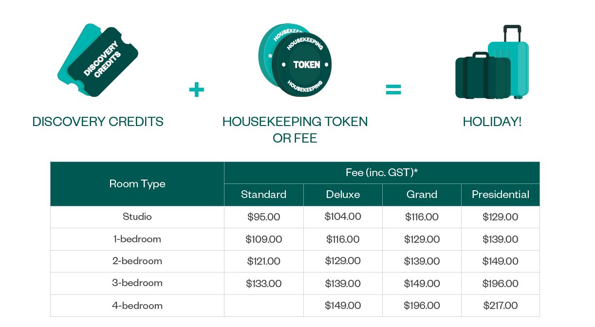
Task: Click the Grand column header
Action: pyautogui.click(x=422, y=195)
